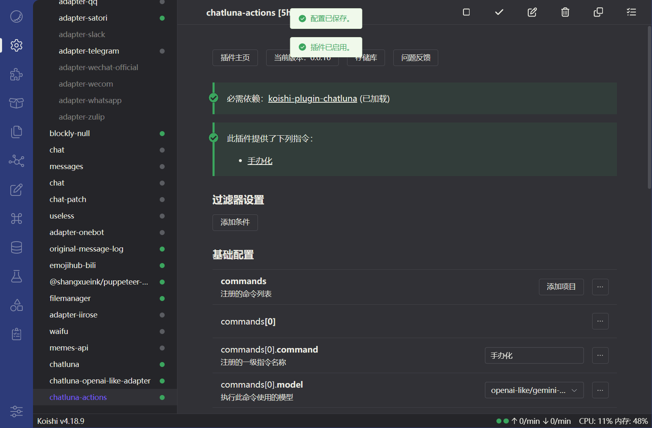Open the dashboard gauge icon in sidebar
Screen dimensions: 652x428
[x=17, y=16]
